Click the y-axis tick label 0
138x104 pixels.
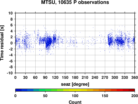(x=11, y=43)
